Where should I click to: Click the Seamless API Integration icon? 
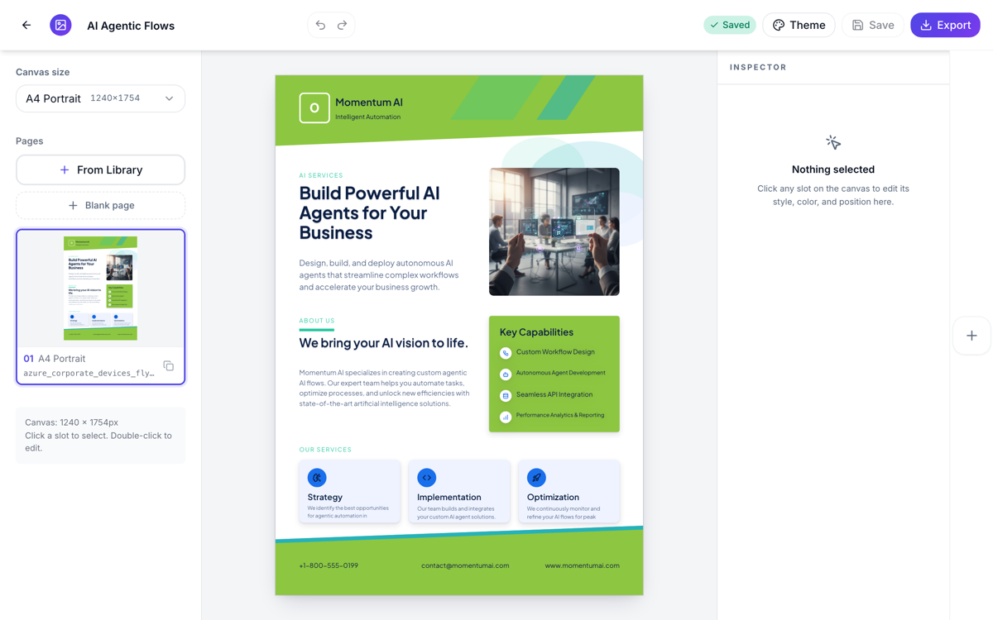(x=506, y=396)
